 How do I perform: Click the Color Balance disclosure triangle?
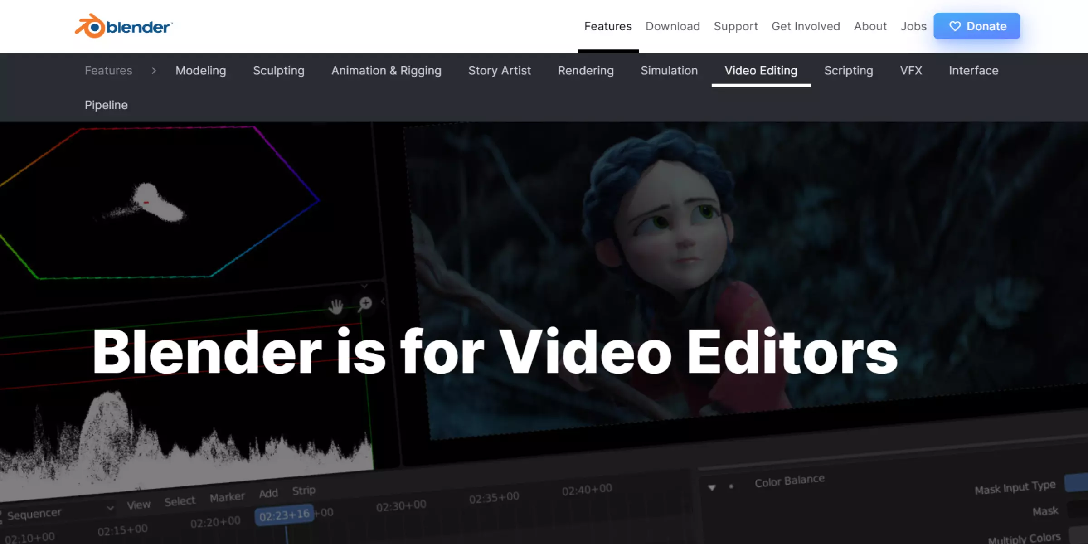click(712, 488)
